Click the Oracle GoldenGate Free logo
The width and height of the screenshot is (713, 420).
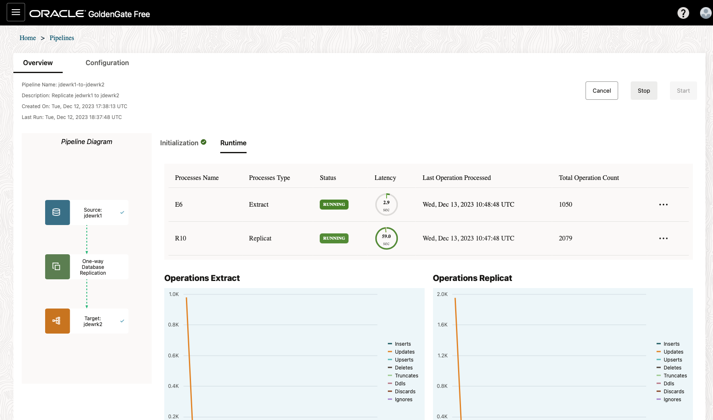[89, 14]
